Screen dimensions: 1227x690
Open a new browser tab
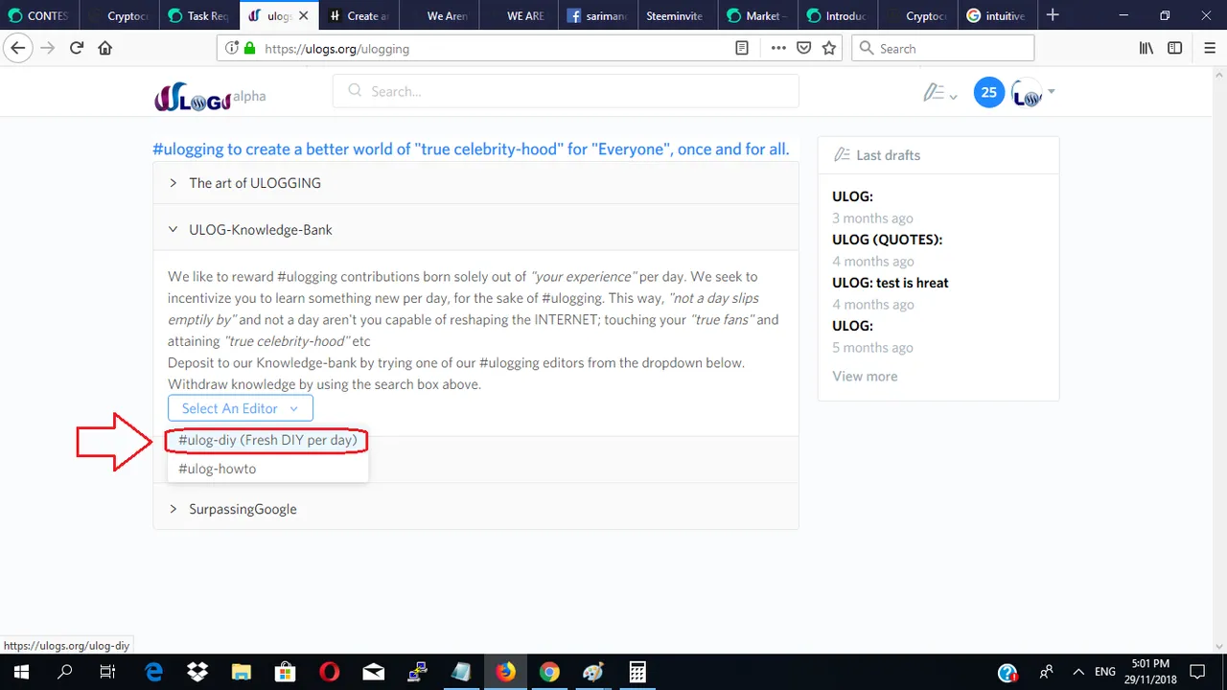[1053, 15]
